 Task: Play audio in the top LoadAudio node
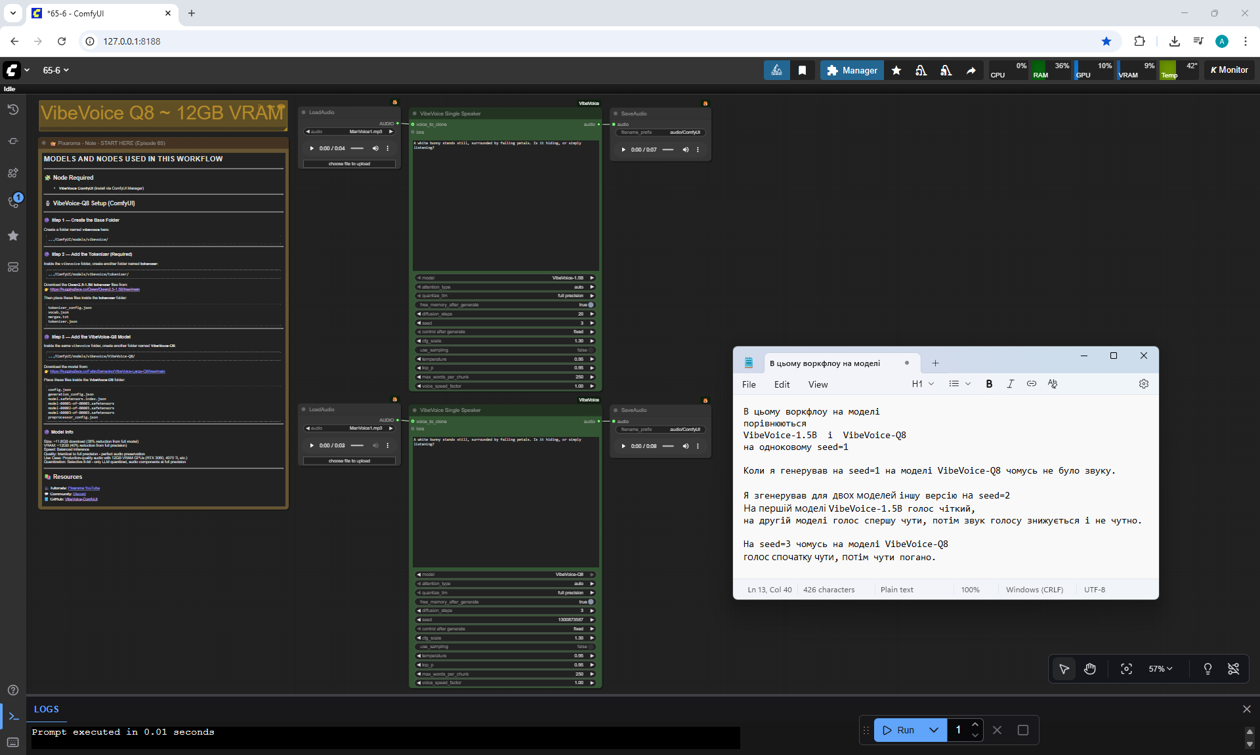pos(312,148)
